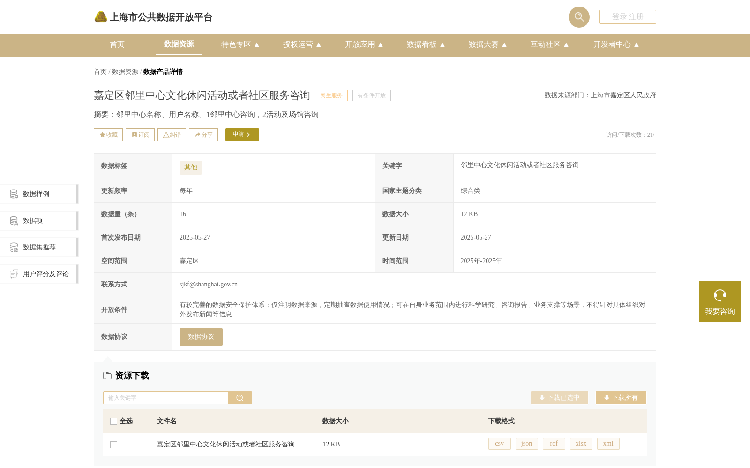Expand the 授权运营 menu arrow
This screenshot has width=750, height=468.
pyautogui.click(x=319, y=44)
